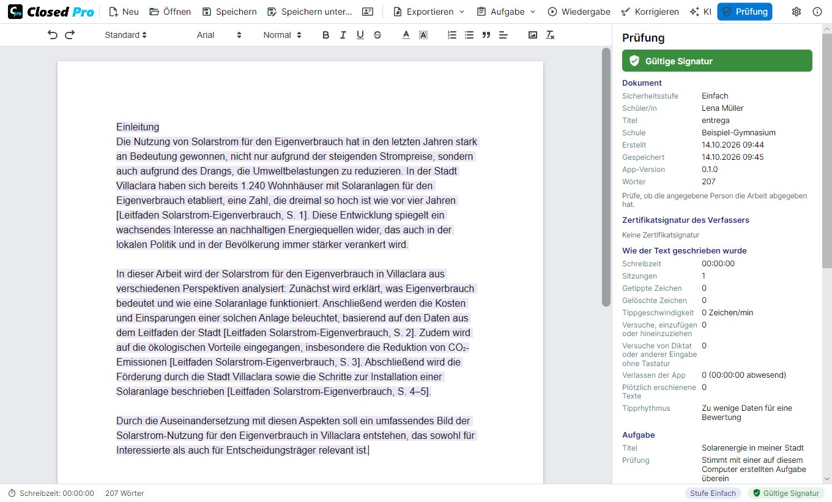This screenshot has height=502, width=832.
Task: Toggle strikethrough formatting
Action: click(377, 35)
